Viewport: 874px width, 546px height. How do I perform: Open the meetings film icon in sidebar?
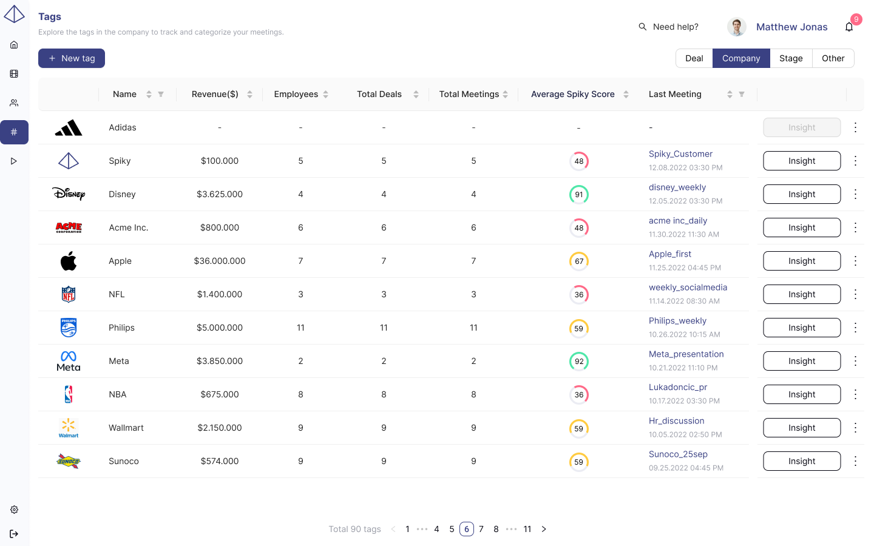click(x=14, y=74)
